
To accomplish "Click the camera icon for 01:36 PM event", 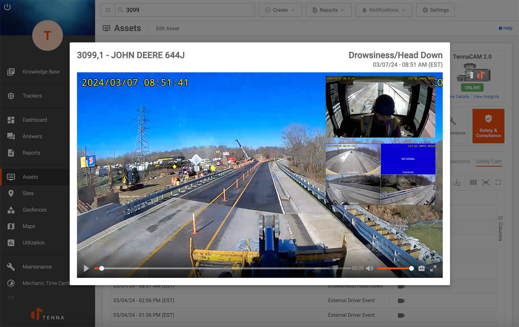I will (x=401, y=315).
